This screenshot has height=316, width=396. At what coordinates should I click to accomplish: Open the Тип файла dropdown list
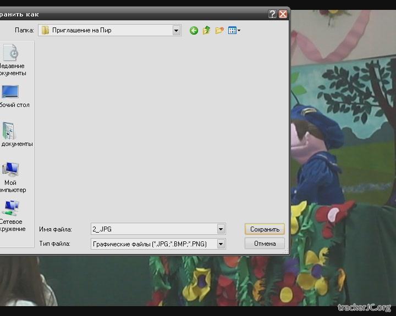tap(221, 244)
